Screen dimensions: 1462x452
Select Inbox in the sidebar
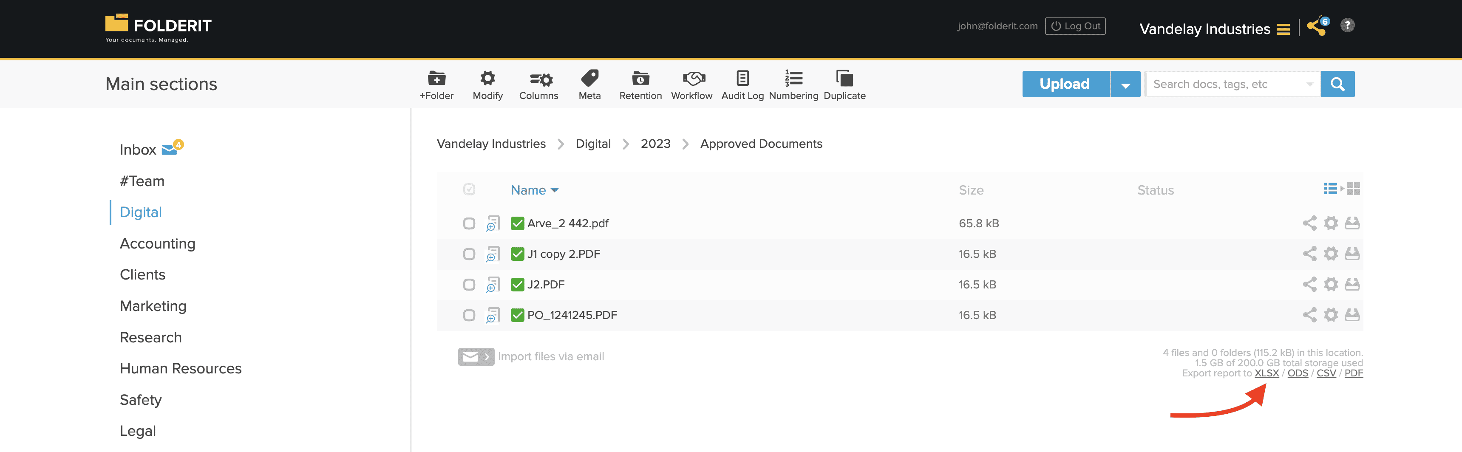tap(138, 150)
